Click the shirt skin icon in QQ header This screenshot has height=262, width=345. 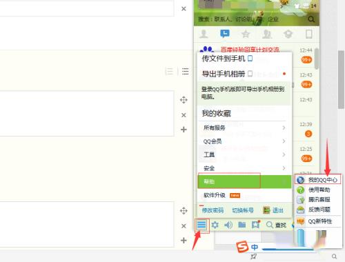click(297, 6)
